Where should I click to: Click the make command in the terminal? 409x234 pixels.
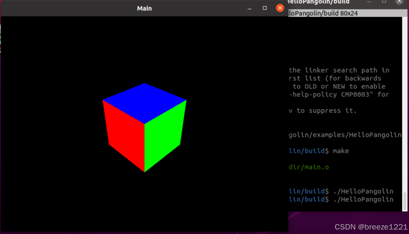click(x=341, y=151)
